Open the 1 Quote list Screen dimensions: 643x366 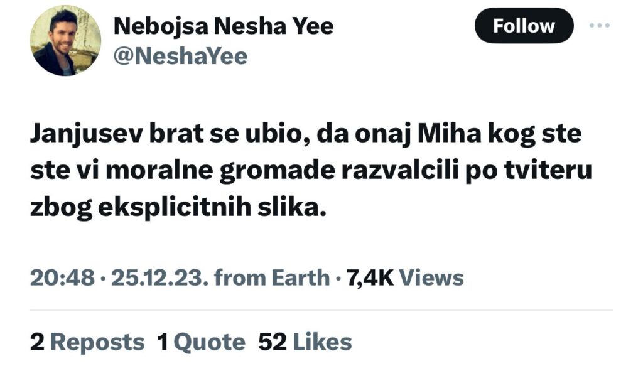point(201,342)
